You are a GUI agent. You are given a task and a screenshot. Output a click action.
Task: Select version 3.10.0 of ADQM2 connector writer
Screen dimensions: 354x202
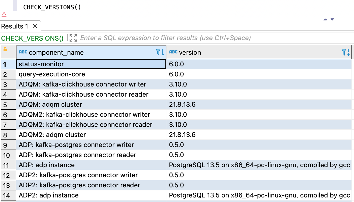[x=259, y=114]
